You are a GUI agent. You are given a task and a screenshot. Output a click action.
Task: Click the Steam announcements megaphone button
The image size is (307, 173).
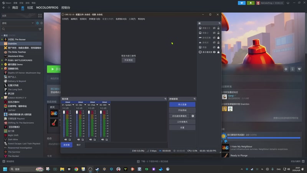click(x=242, y=3)
